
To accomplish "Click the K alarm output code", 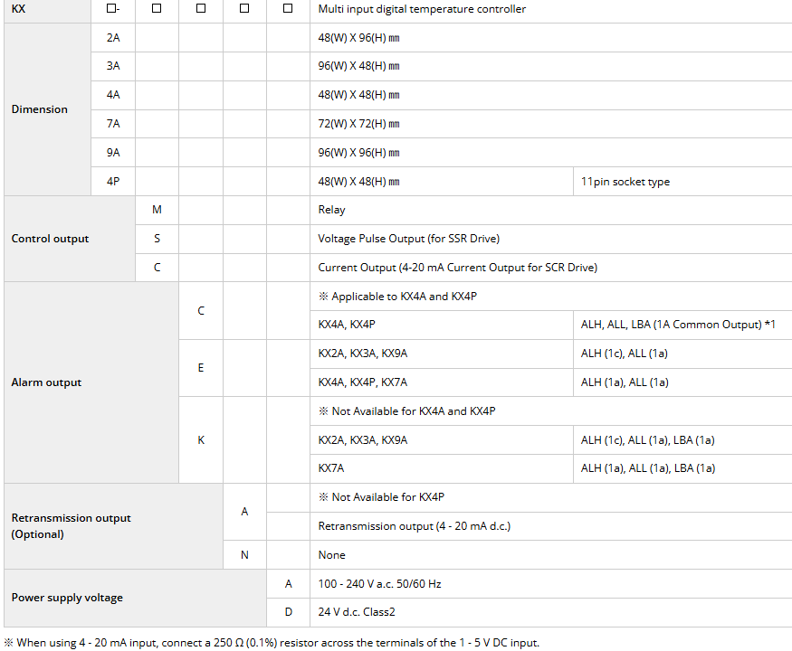I will (201, 440).
